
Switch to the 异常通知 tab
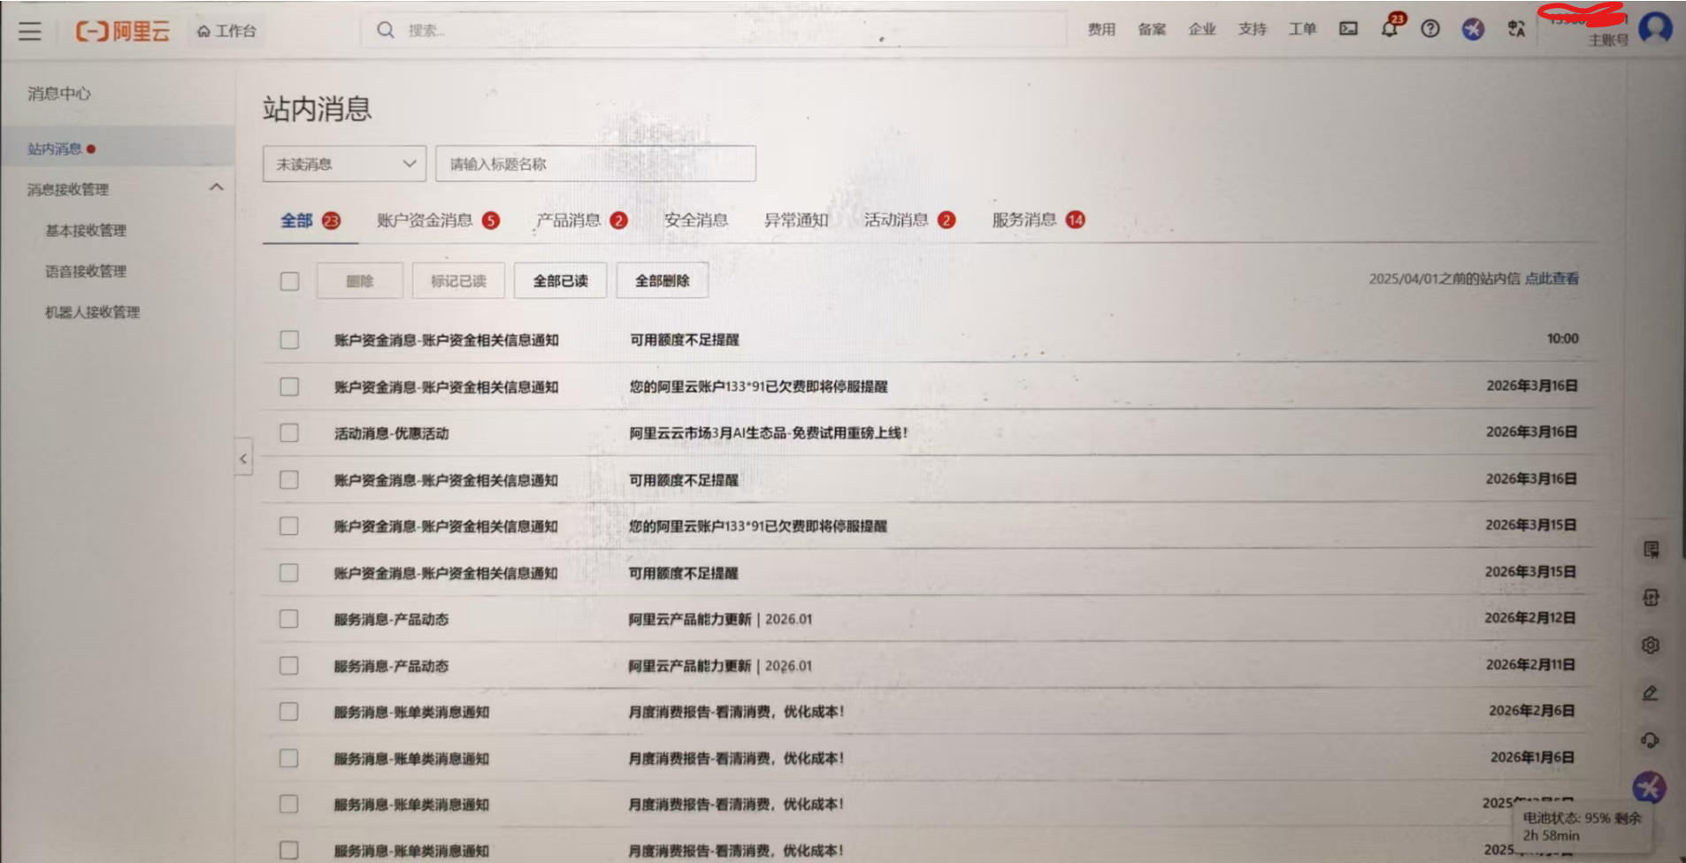(796, 220)
